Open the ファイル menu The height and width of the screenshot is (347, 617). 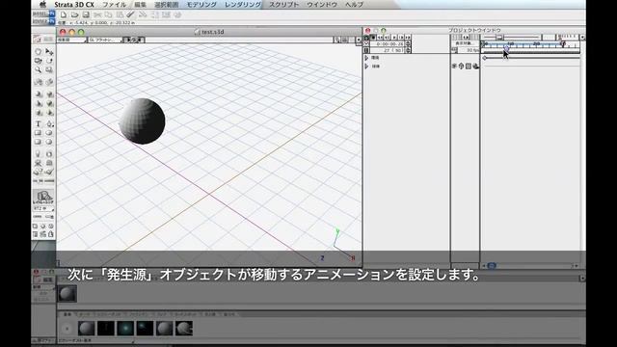click(114, 5)
